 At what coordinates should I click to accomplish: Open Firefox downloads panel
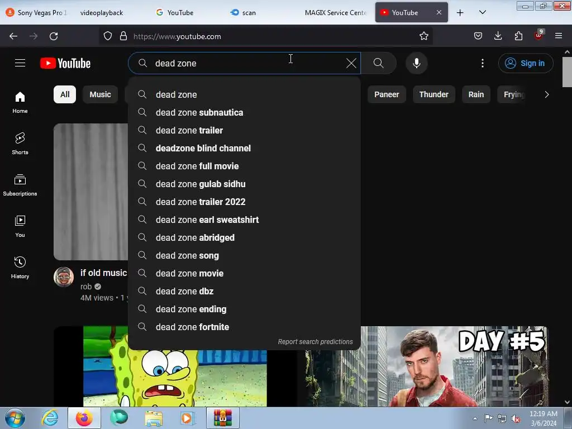point(498,36)
